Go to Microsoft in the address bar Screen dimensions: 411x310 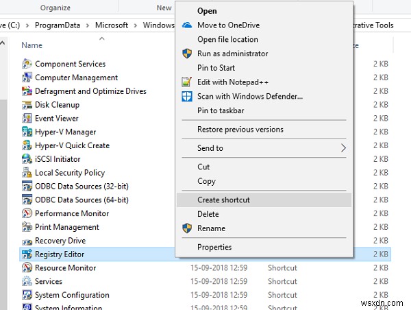pyautogui.click(x=112, y=25)
